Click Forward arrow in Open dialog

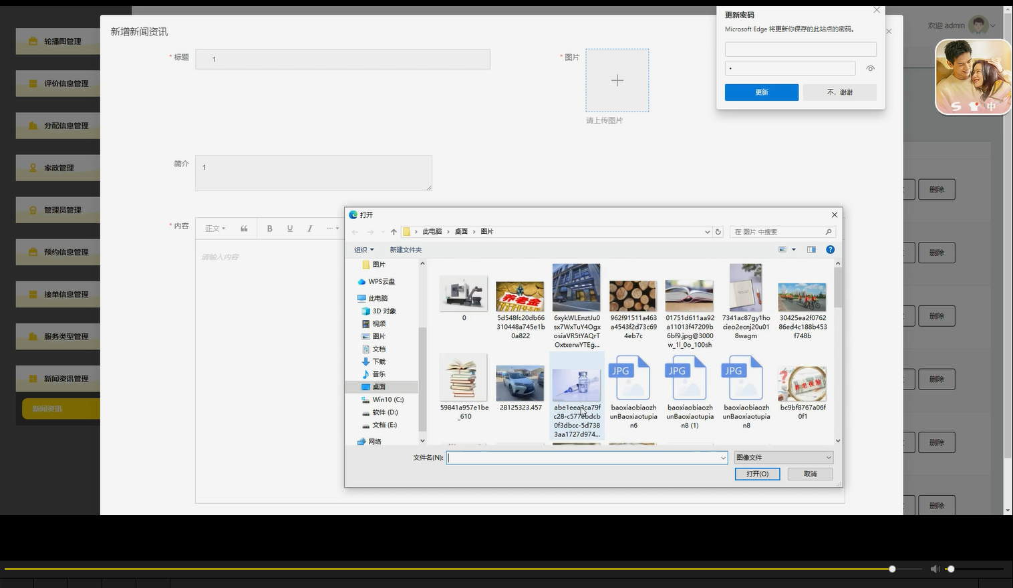tap(370, 232)
